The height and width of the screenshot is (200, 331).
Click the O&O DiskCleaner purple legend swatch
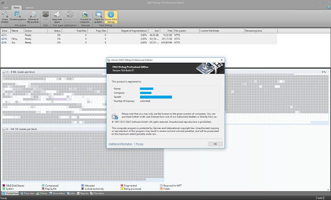[4, 186]
